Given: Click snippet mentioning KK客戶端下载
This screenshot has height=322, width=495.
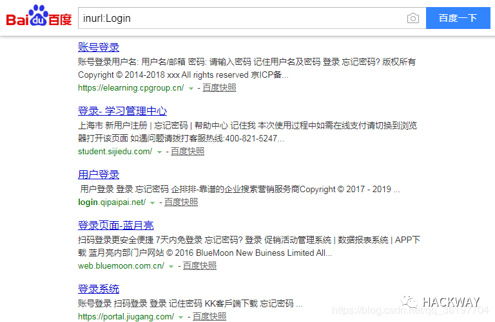Looking at the screenshot, I should point(190,303).
